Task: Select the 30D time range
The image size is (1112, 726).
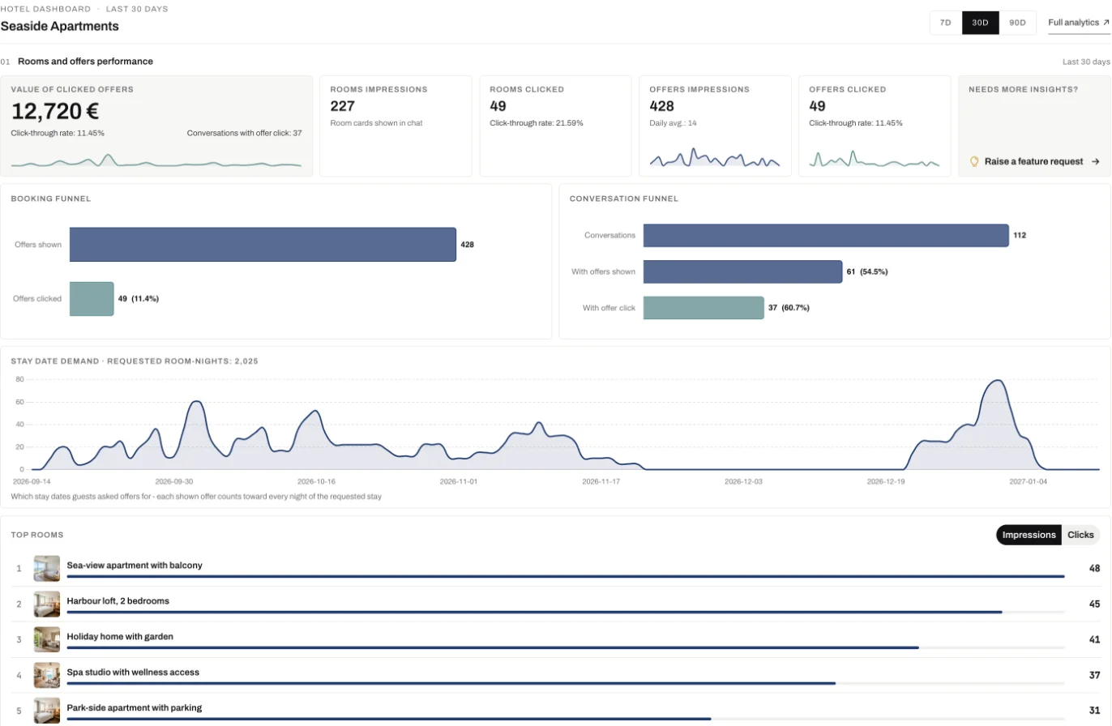Action: click(981, 23)
